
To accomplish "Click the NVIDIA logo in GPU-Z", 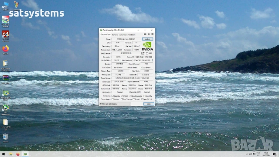I will 147,46.
